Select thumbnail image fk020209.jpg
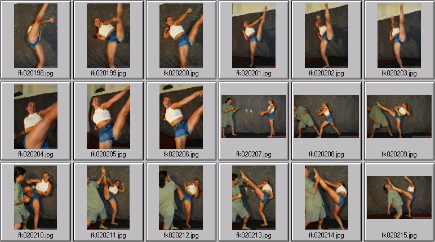This screenshot has height=242, width=435. point(399,116)
